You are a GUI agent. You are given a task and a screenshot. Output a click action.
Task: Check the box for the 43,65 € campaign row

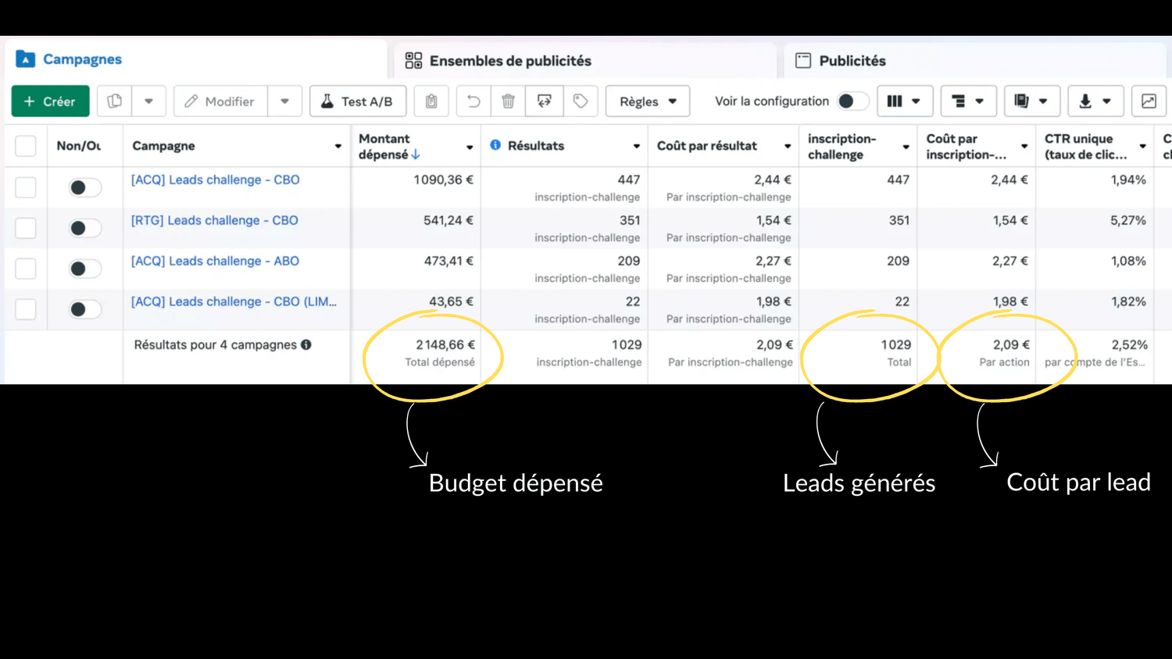coord(26,309)
